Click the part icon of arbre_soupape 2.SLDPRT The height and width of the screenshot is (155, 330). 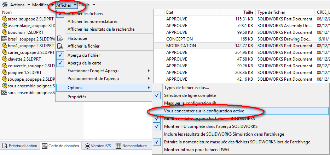pyautogui.click(x=4, y=19)
